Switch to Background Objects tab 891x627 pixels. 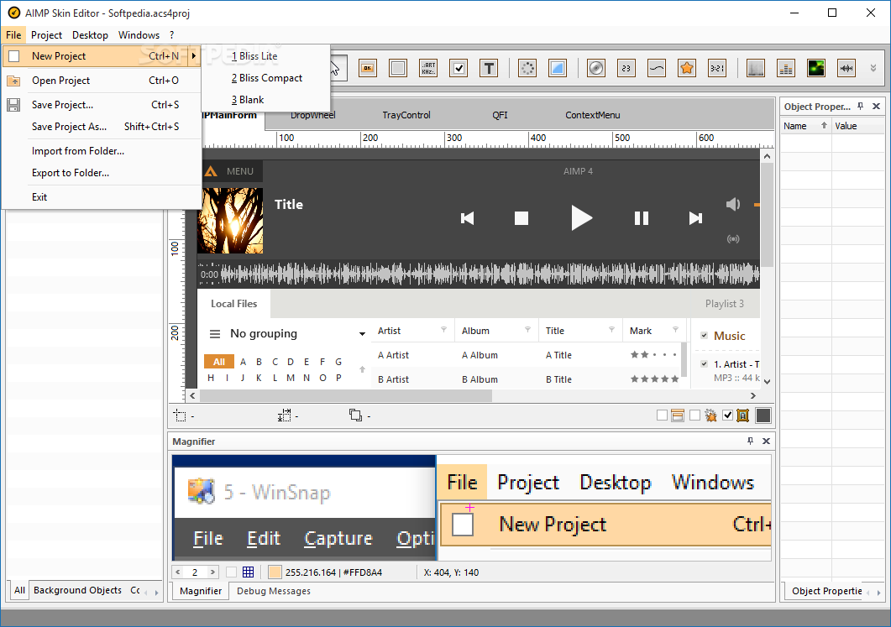tap(78, 590)
